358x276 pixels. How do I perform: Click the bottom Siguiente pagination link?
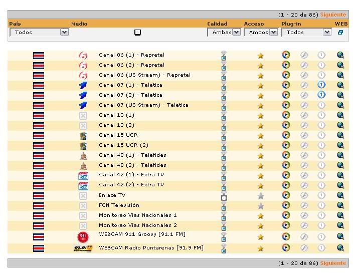333,263
